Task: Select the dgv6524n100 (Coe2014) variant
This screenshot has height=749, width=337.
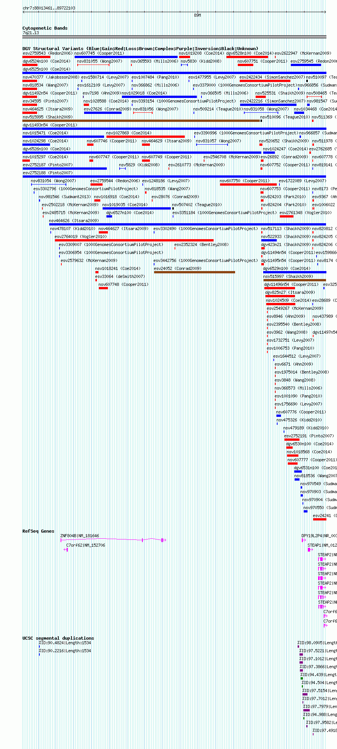Action: [46, 61]
